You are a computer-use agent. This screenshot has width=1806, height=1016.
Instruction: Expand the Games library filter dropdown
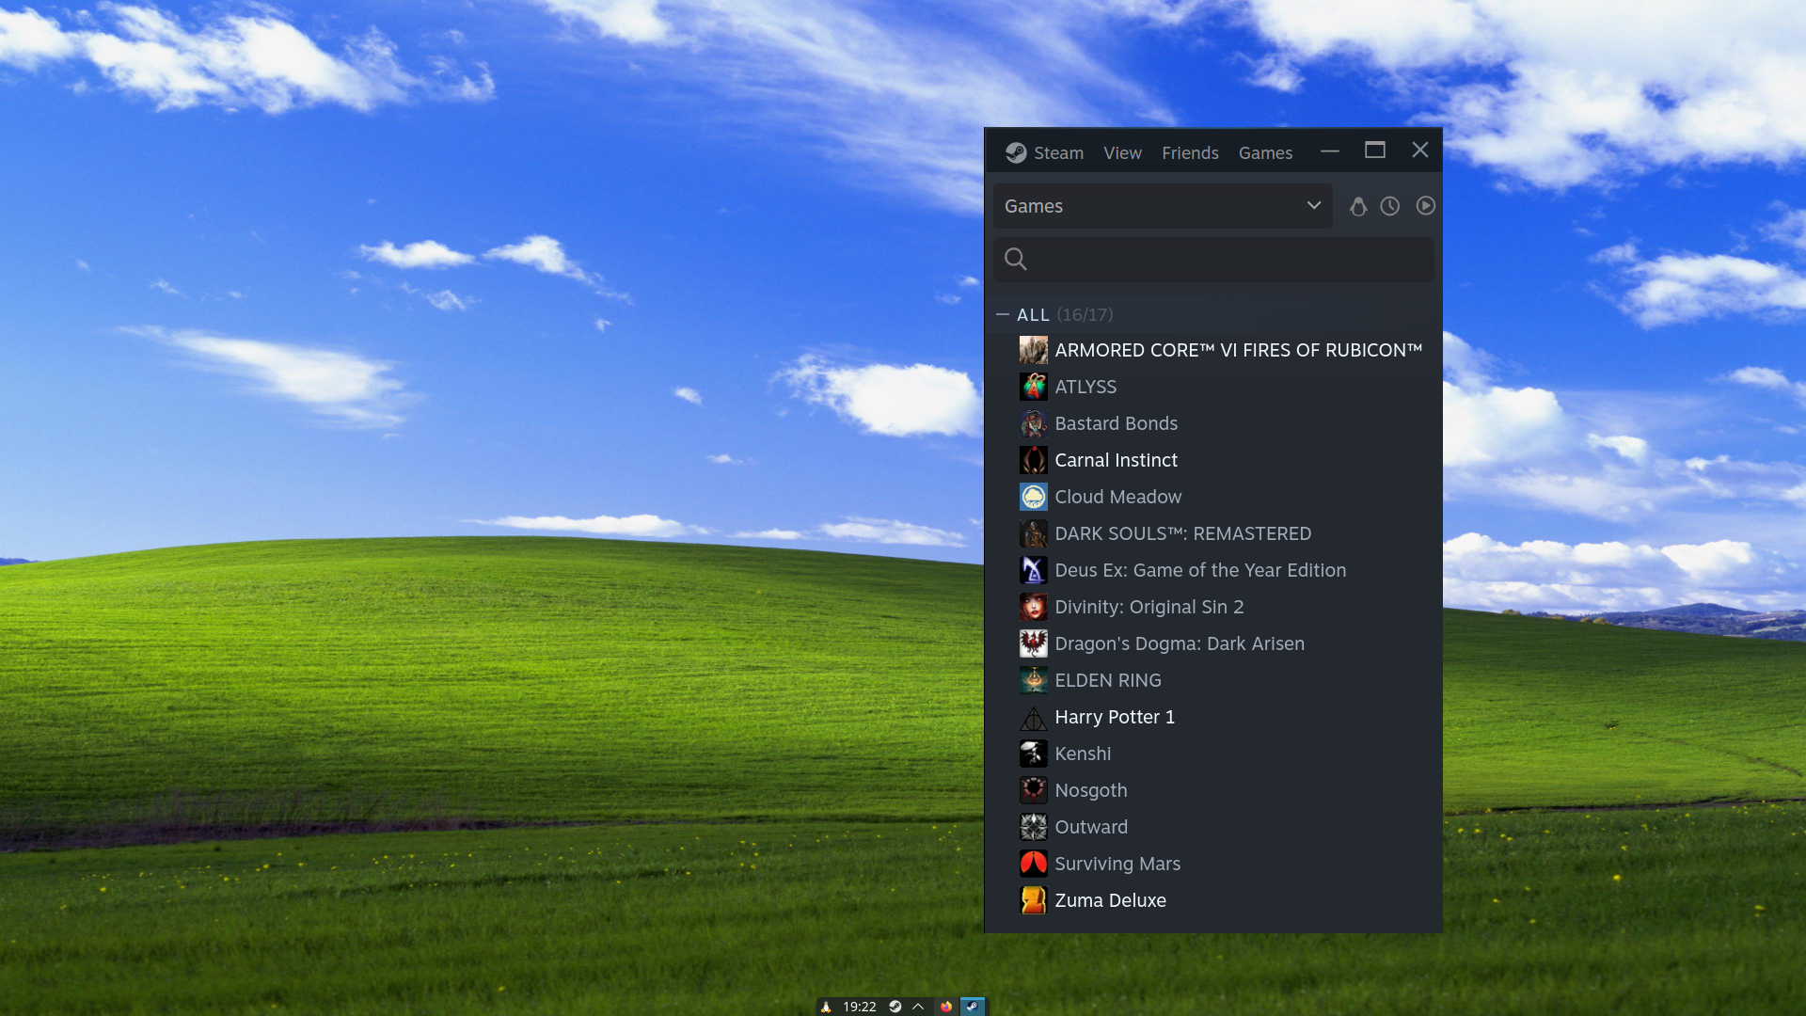[1163, 206]
